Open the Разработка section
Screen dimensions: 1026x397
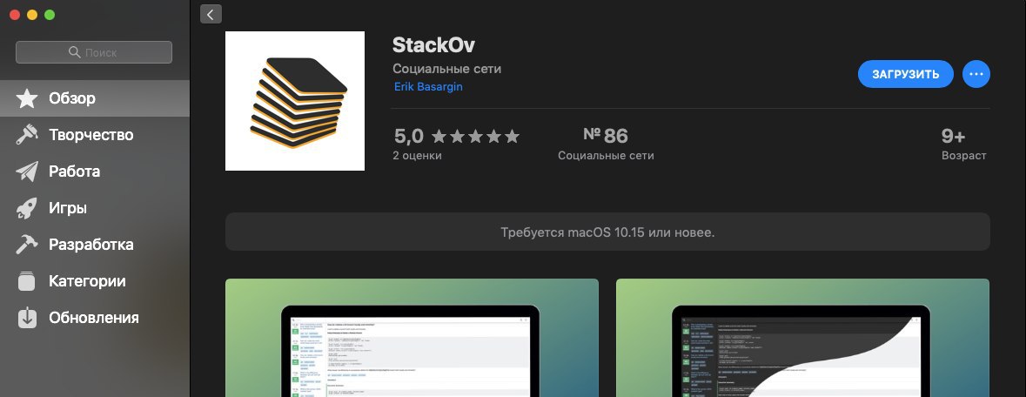[x=95, y=245]
